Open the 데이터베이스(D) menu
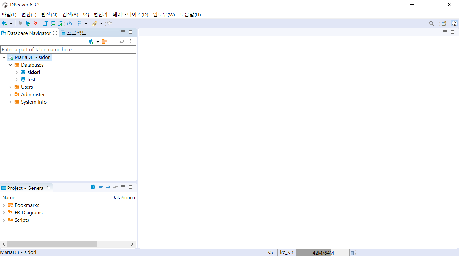Screen dimensions: 459x256 (x=130, y=15)
